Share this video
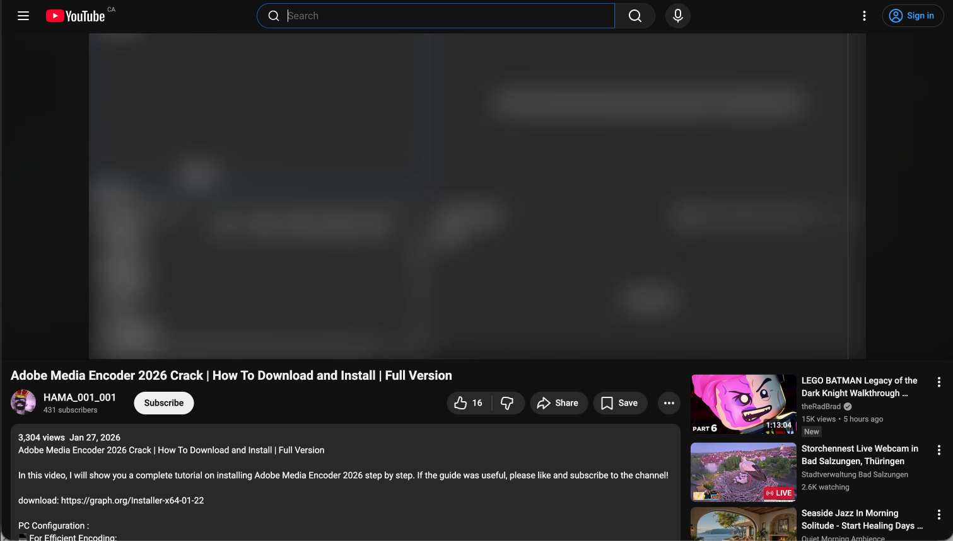This screenshot has width=953, height=541. tap(558, 403)
